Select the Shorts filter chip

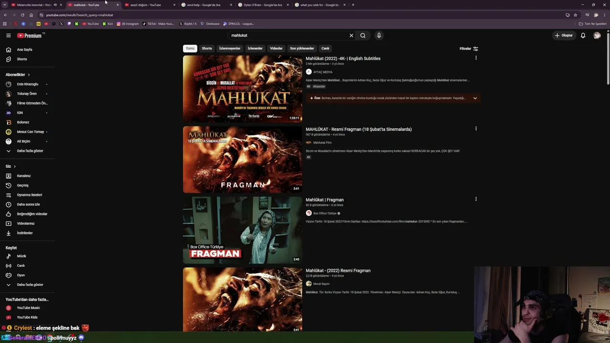click(207, 49)
